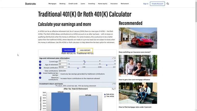Open low-cost mortgage refinance article link

point(134,80)
